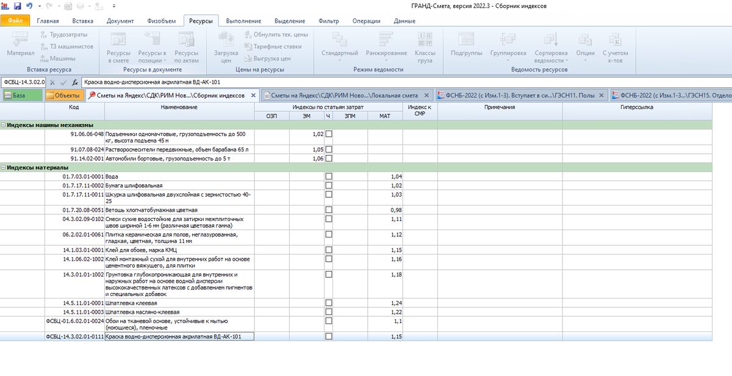This screenshot has width=732, height=376.
Task: Open the Файл menu
Action: tap(16, 21)
